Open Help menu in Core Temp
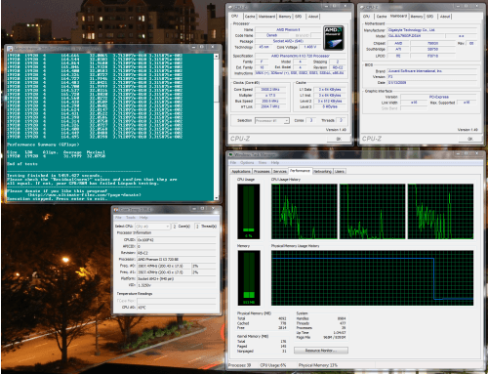Image resolution: width=488 pixels, height=374 pixels. click(143, 218)
